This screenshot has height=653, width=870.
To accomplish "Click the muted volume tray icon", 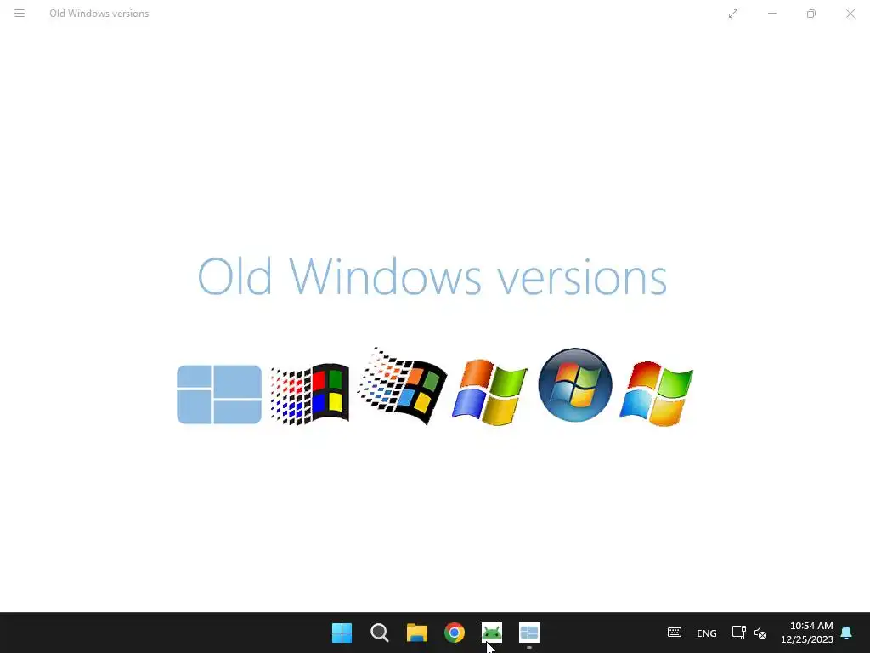I will (760, 633).
